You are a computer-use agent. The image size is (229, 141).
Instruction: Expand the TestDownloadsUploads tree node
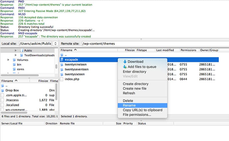(16, 55)
